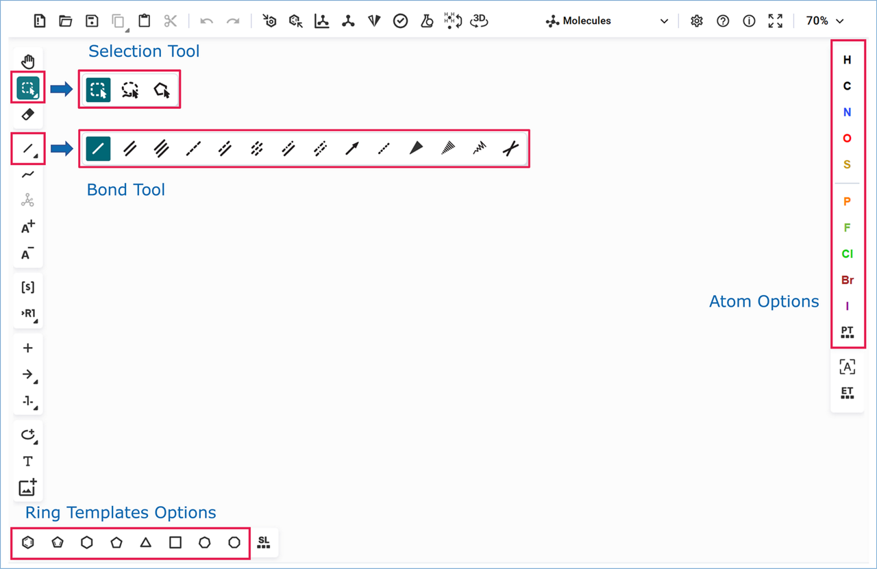
Task: Select the triangle cyclopropane ring template
Action: [145, 542]
